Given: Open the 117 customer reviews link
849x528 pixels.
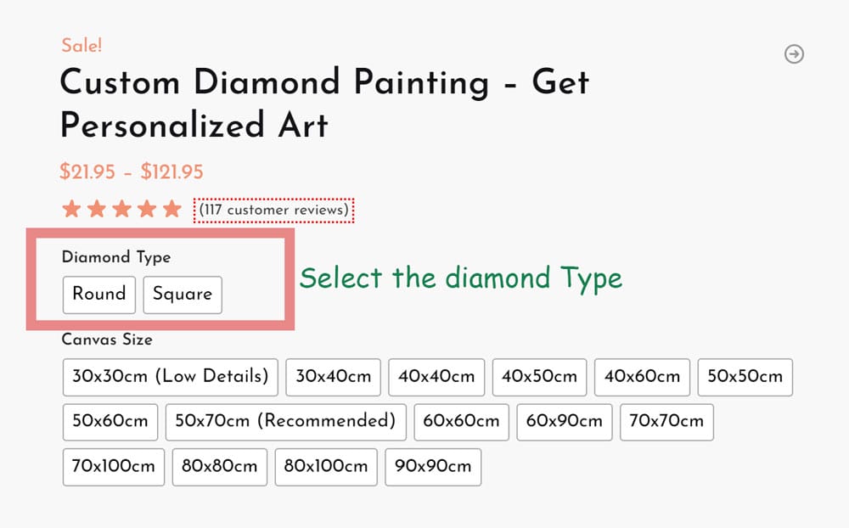Looking at the screenshot, I should pyautogui.click(x=273, y=210).
